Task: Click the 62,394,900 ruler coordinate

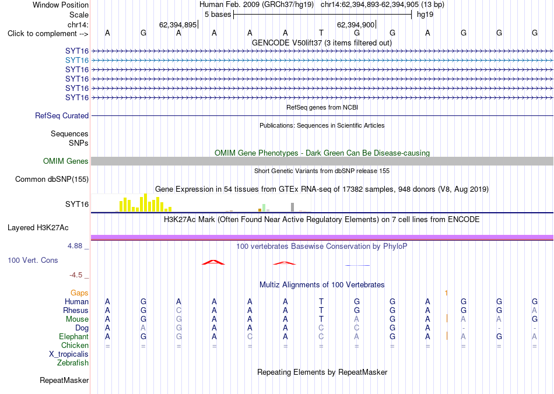Action: pyautogui.click(x=356, y=25)
